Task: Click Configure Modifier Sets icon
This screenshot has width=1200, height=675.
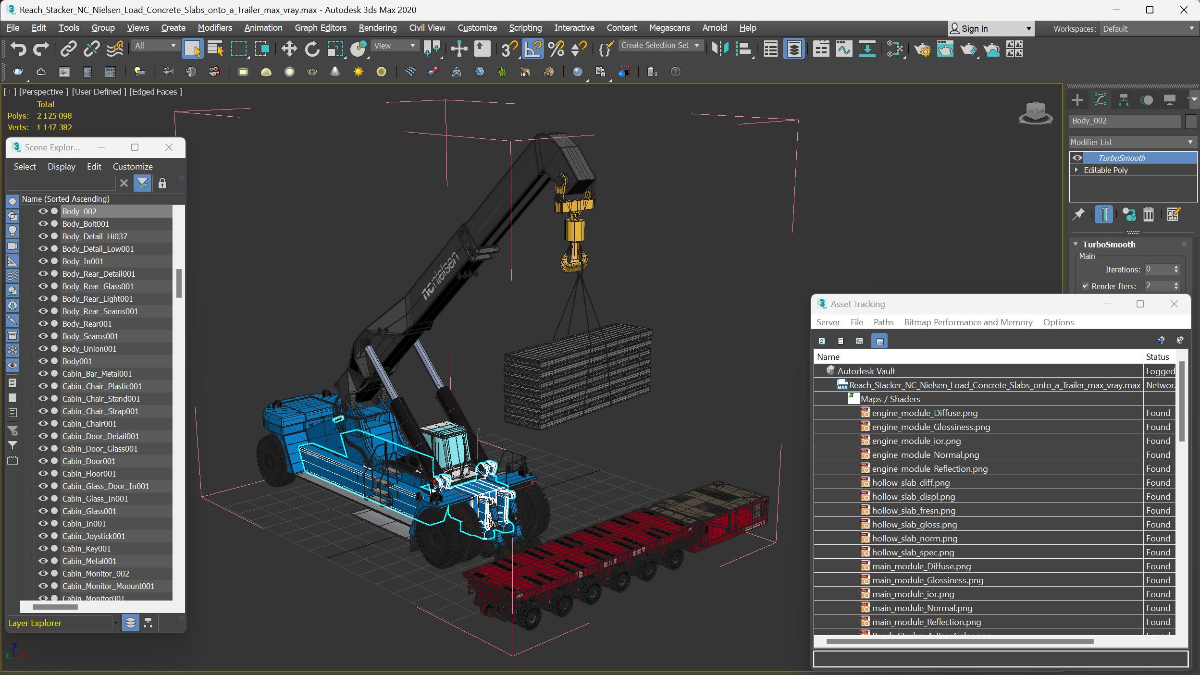Action: pos(1173,214)
